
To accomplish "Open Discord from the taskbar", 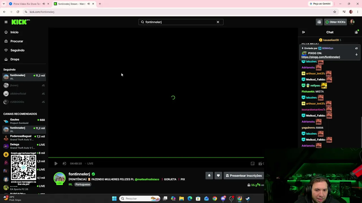I will coord(223,198).
